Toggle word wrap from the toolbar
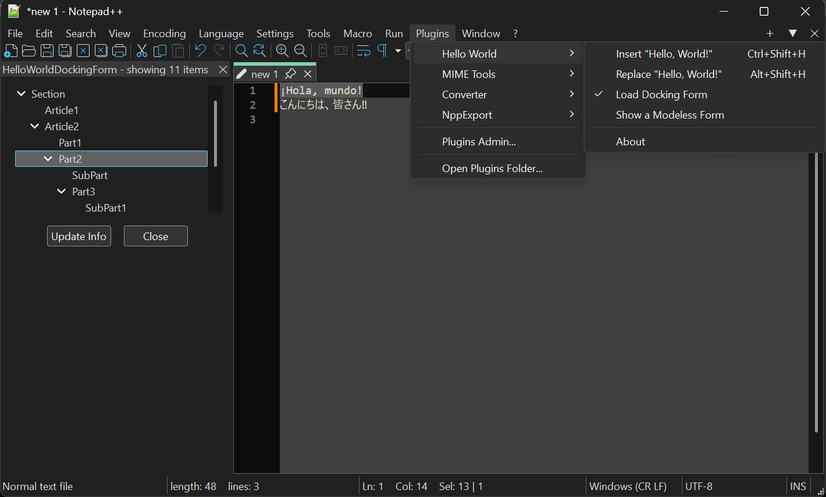The width and height of the screenshot is (826, 497). click(364, 51)
